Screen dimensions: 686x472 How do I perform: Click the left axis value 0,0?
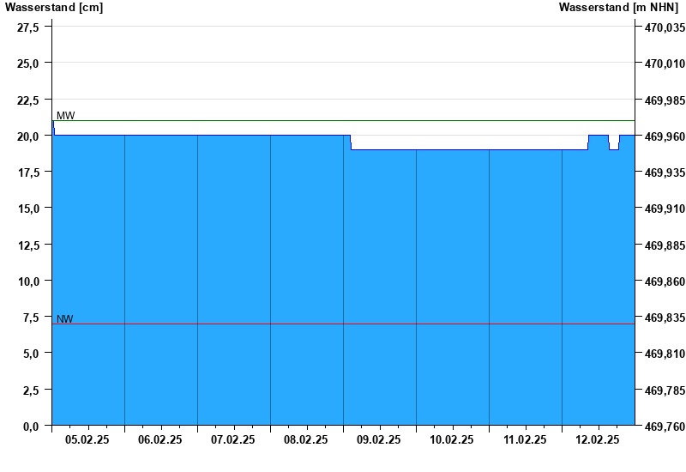31,426
